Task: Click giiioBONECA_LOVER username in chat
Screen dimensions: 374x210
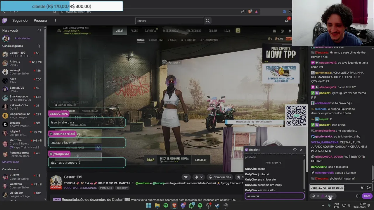Action: pos(329,157)
